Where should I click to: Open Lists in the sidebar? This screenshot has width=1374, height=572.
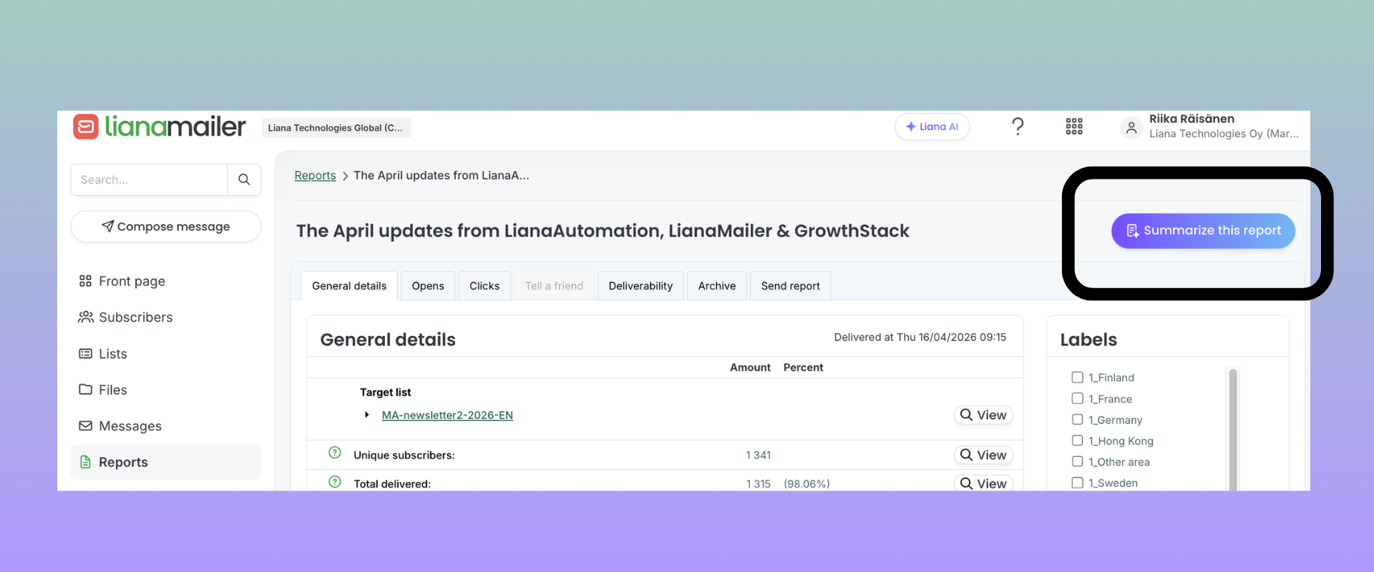tap(166, 353)
